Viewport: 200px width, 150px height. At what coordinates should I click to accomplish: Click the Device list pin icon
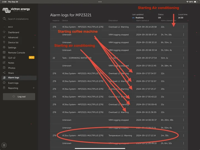pyautogui.click(x=4, y=42)
